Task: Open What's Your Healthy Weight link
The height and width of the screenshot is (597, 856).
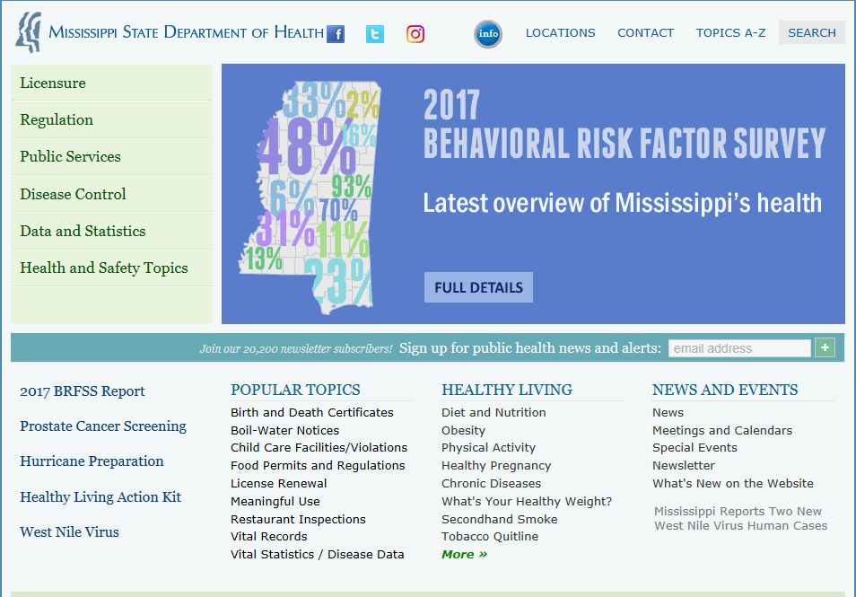Action: point(527,502)
